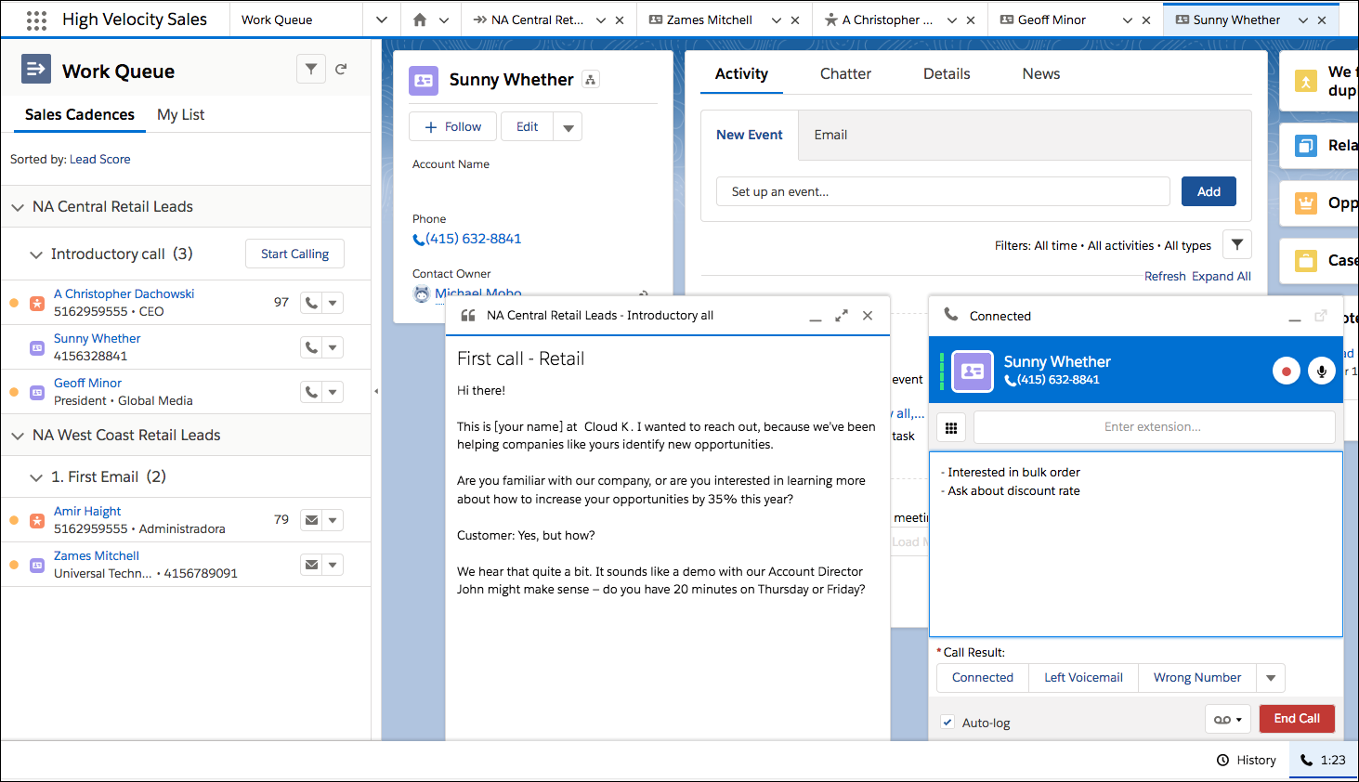Expand the call script panel to full size
Screen dimensions: 1359x782
[842, 316]
